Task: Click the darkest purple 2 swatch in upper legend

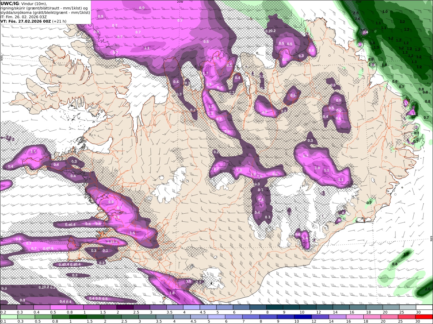Action: coord(125,307)
